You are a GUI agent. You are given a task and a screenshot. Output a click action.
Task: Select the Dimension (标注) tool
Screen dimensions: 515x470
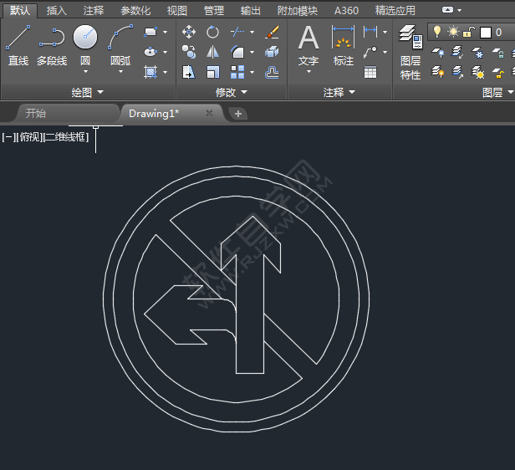click(x=344, y=45)
